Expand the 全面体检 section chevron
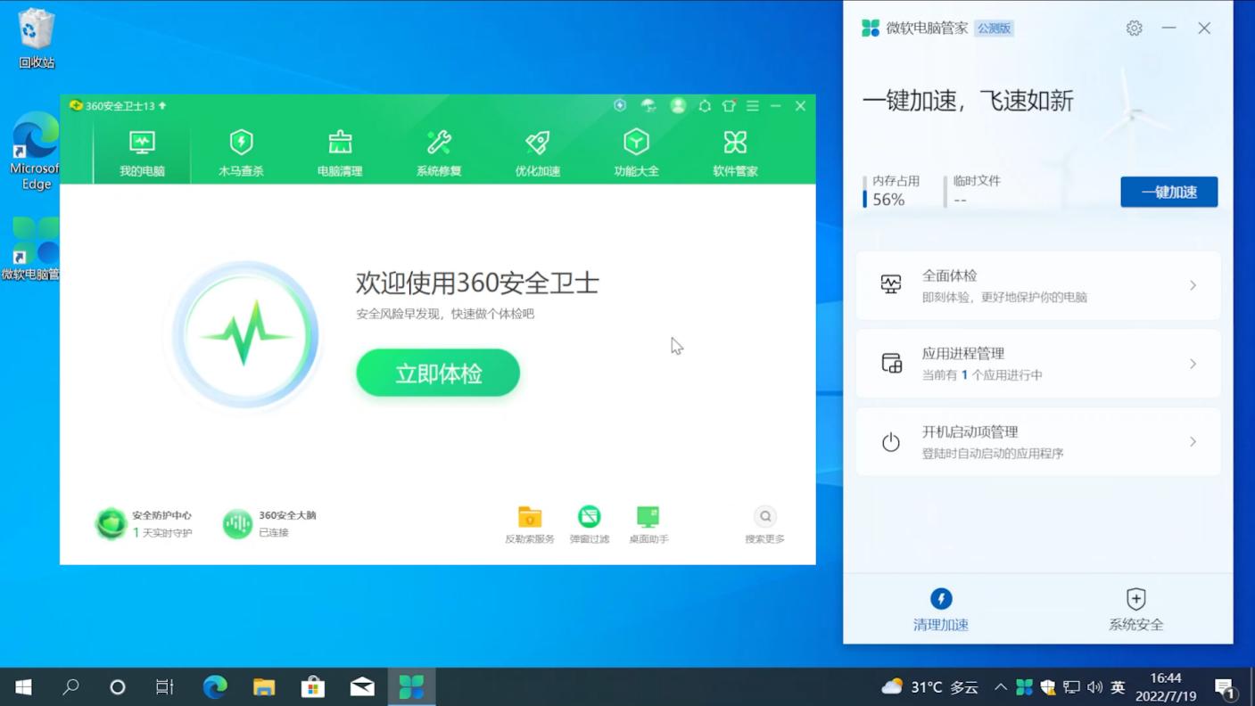The image size is (1255, 706). click(1193, 284)
